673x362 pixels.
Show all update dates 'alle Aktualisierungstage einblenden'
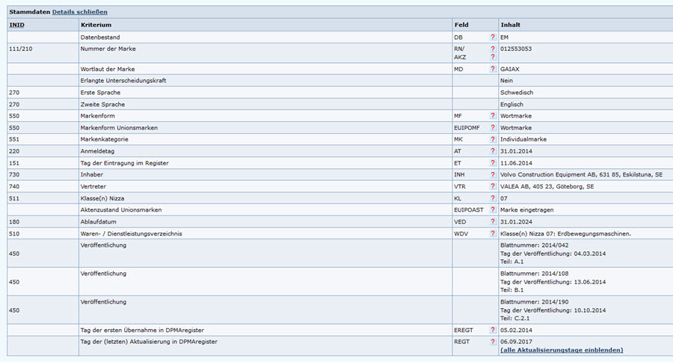click(x=561, y=350)
